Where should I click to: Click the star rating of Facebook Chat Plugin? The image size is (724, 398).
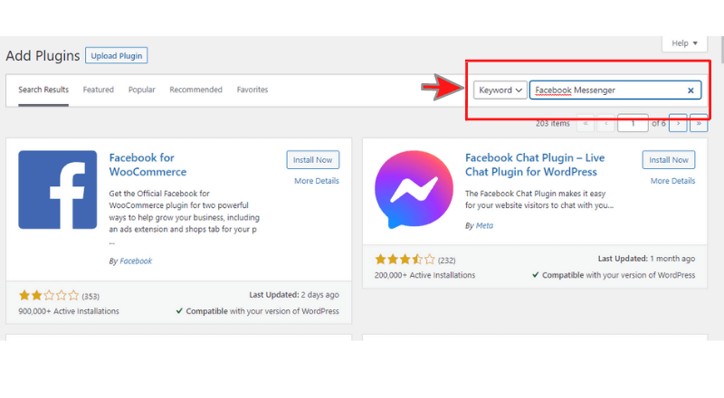tap(405, 260)
